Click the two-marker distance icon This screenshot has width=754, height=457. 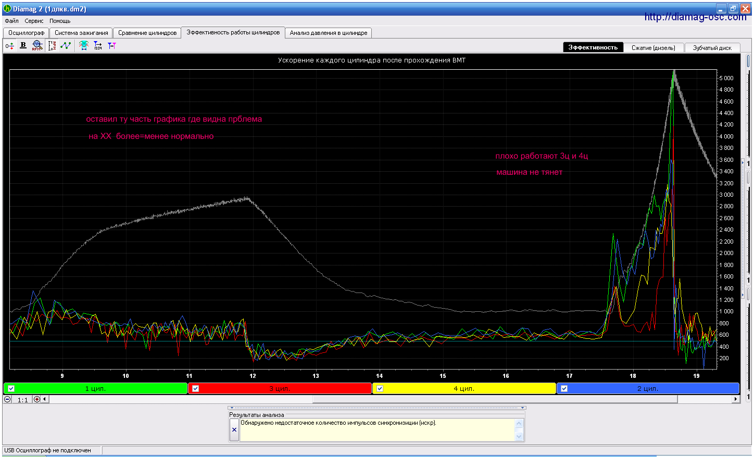point(111,46)
